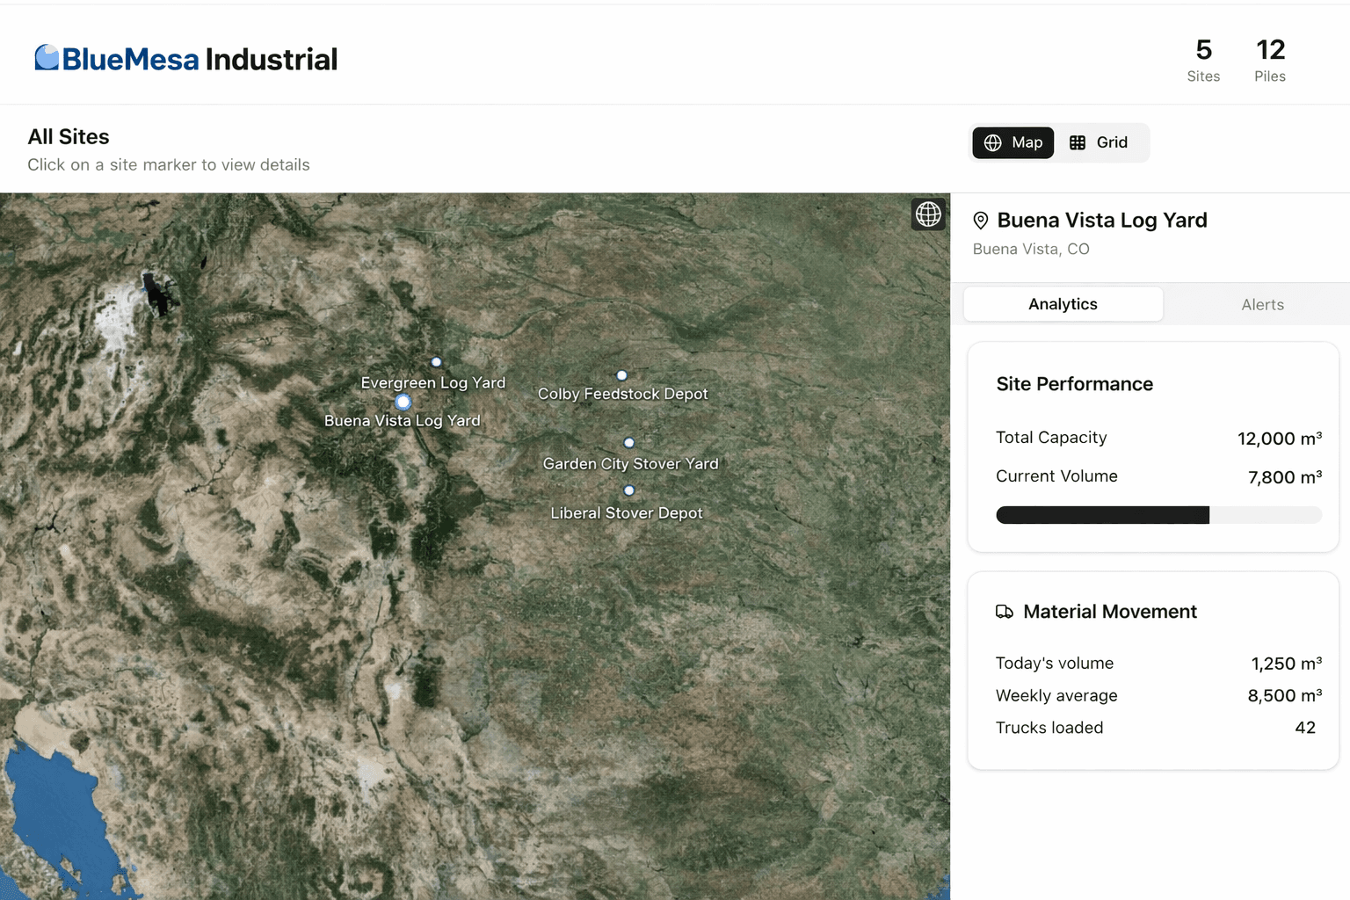Viewport: 1350px width, 900px height.
Task: Open Garden City Stover Yard site details
Action: [628, 442]
